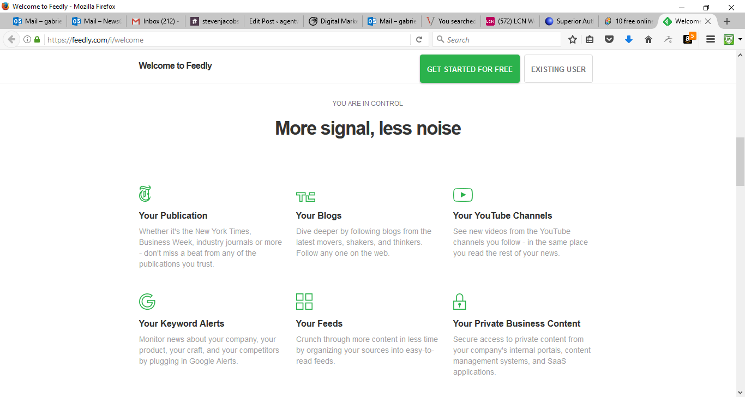Viewport: 745px width, 397px height.
Task: Save page with the Pocket icon
Action: pyautogui.click(x=609, y=39)
